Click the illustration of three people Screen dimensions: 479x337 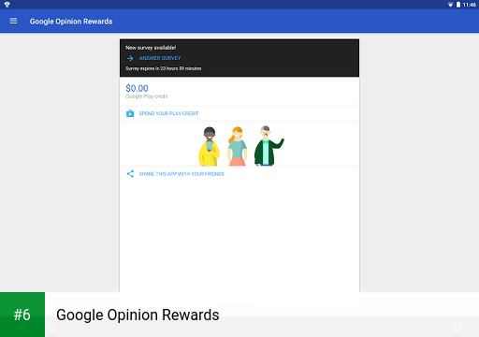(x=241, y=146)
